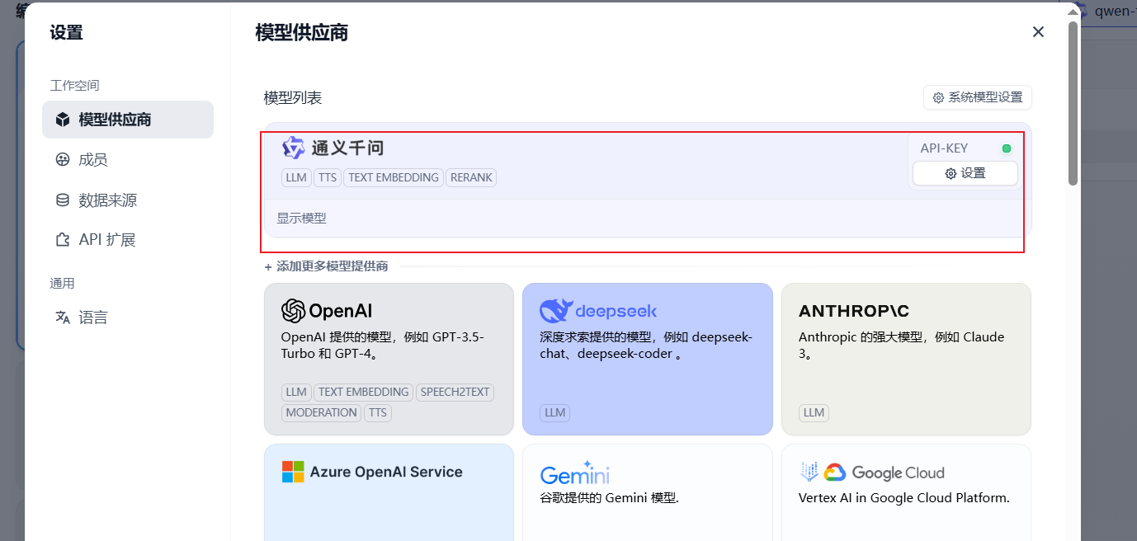This screenshot has width=1137, height=541.
Task: Click the 成员 members icon in sidebar
Action: point(63,160)
